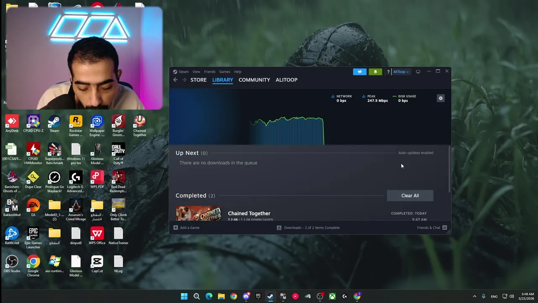Select the Assassin's Creed Mirage desktop icon
Screen dimensions: 538x303
pyautogui.click(x=76, y=210)
